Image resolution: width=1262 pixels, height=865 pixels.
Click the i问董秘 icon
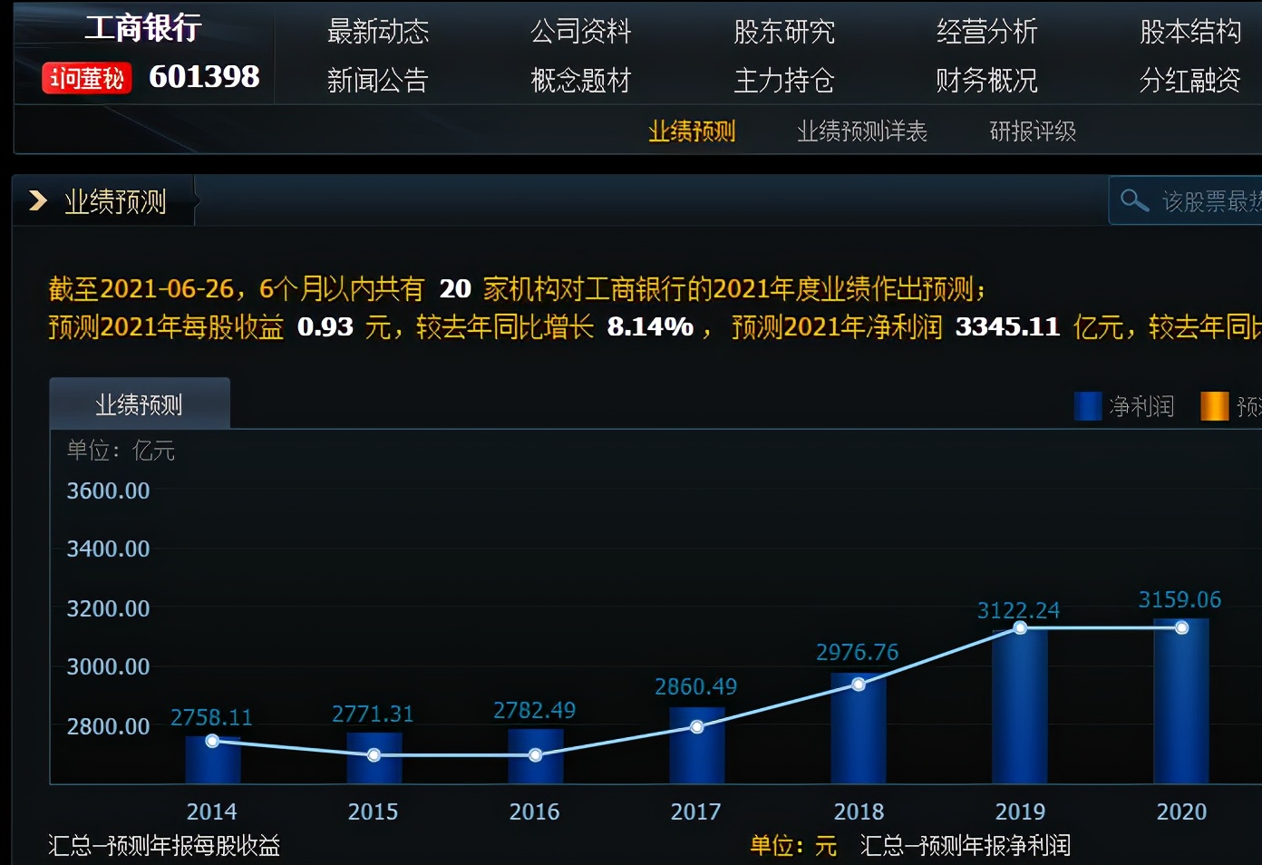(x=84, y=77)
